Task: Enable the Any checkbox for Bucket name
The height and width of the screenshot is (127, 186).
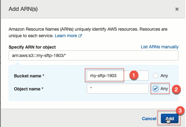Action: pyautogui.click(x=156, y=76)
